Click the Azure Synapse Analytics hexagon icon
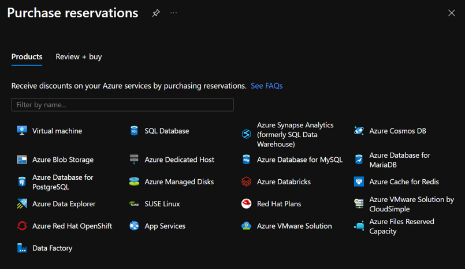The image size is (465, 269). tap(246, 134)
